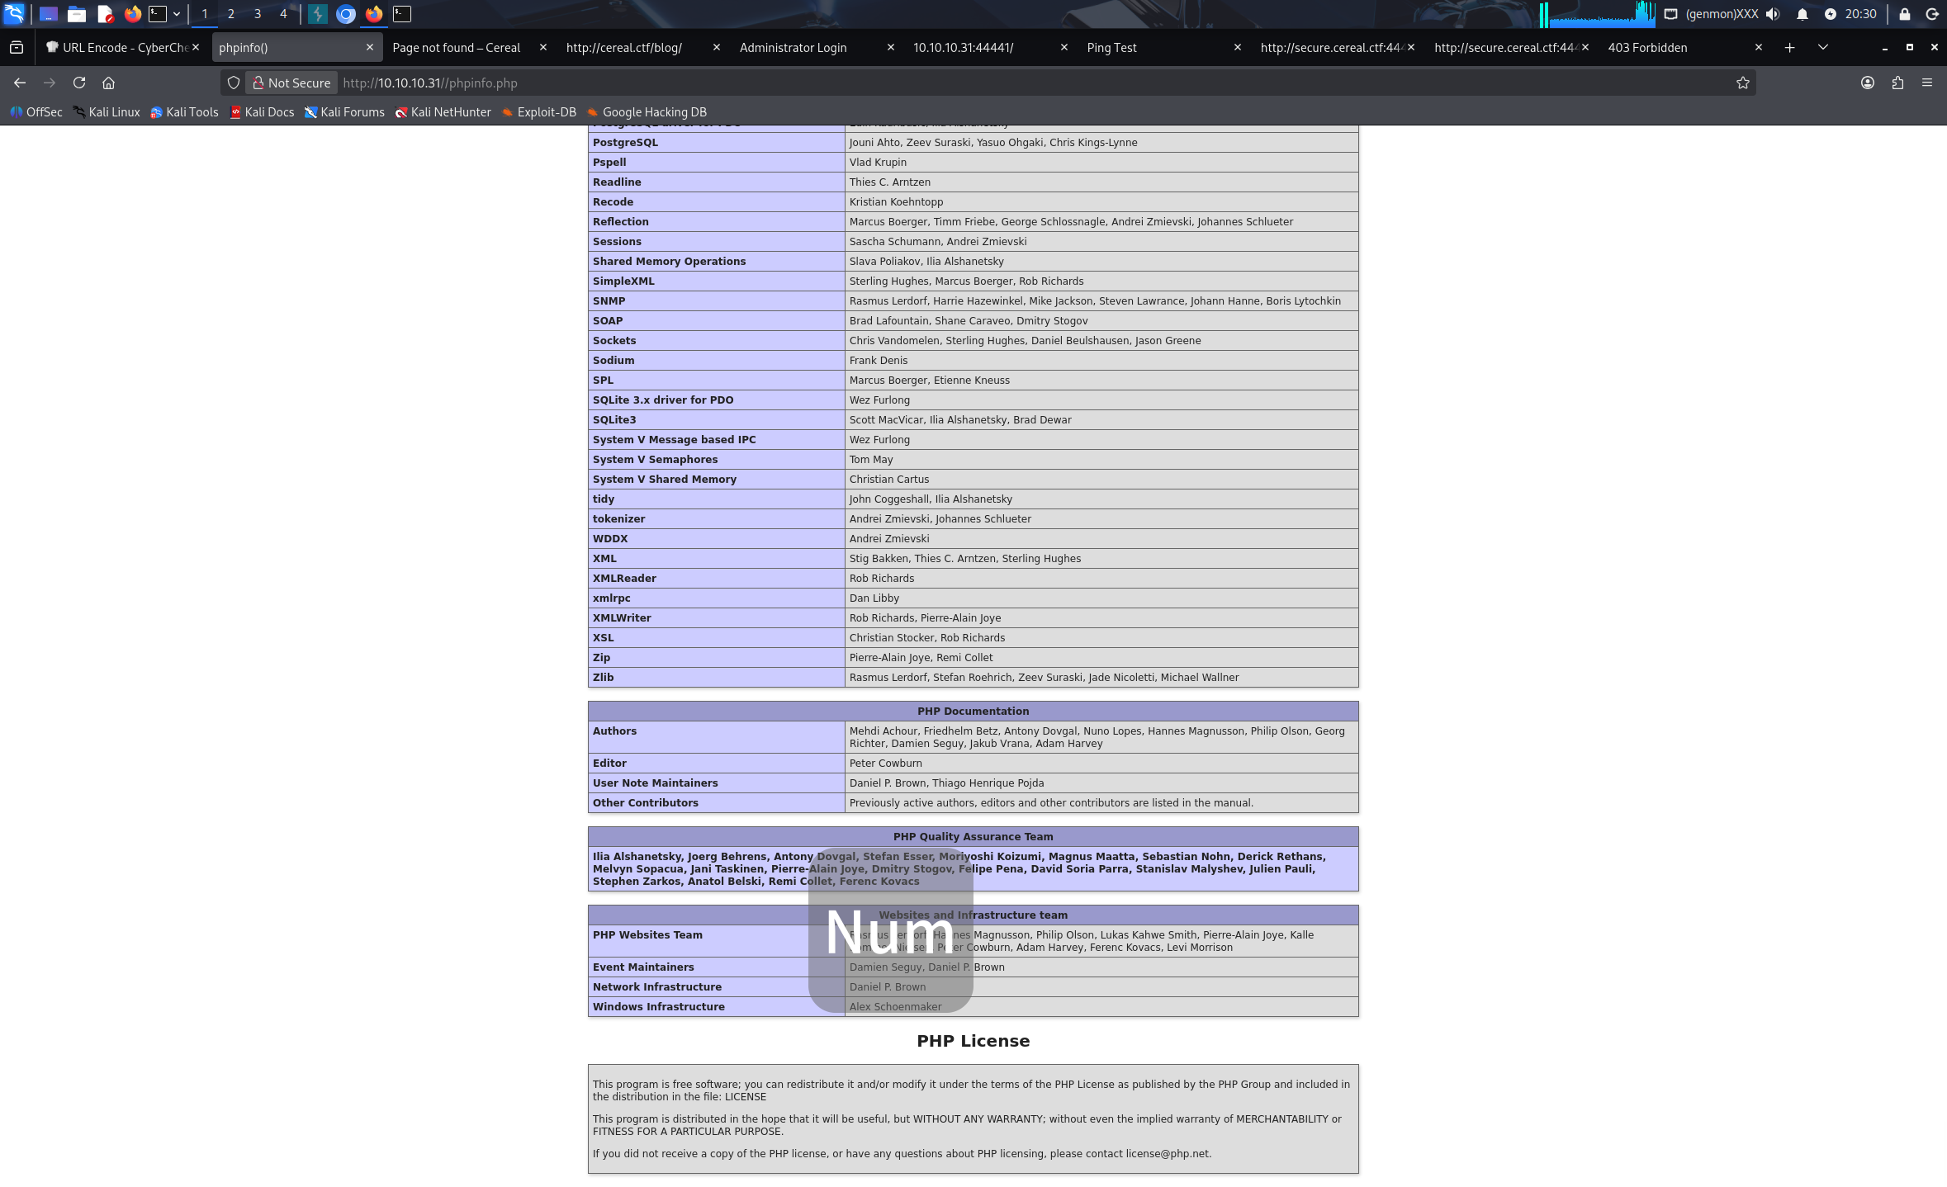
Task: Switch to the Ping Test tab
Action: click(x=1111, y=48)
